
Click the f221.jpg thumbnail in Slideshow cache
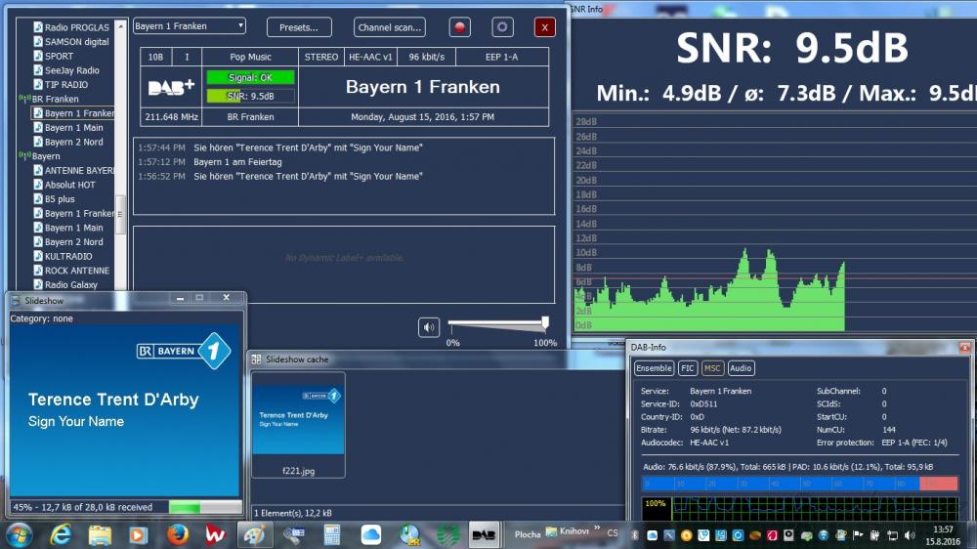click(298, 425)
